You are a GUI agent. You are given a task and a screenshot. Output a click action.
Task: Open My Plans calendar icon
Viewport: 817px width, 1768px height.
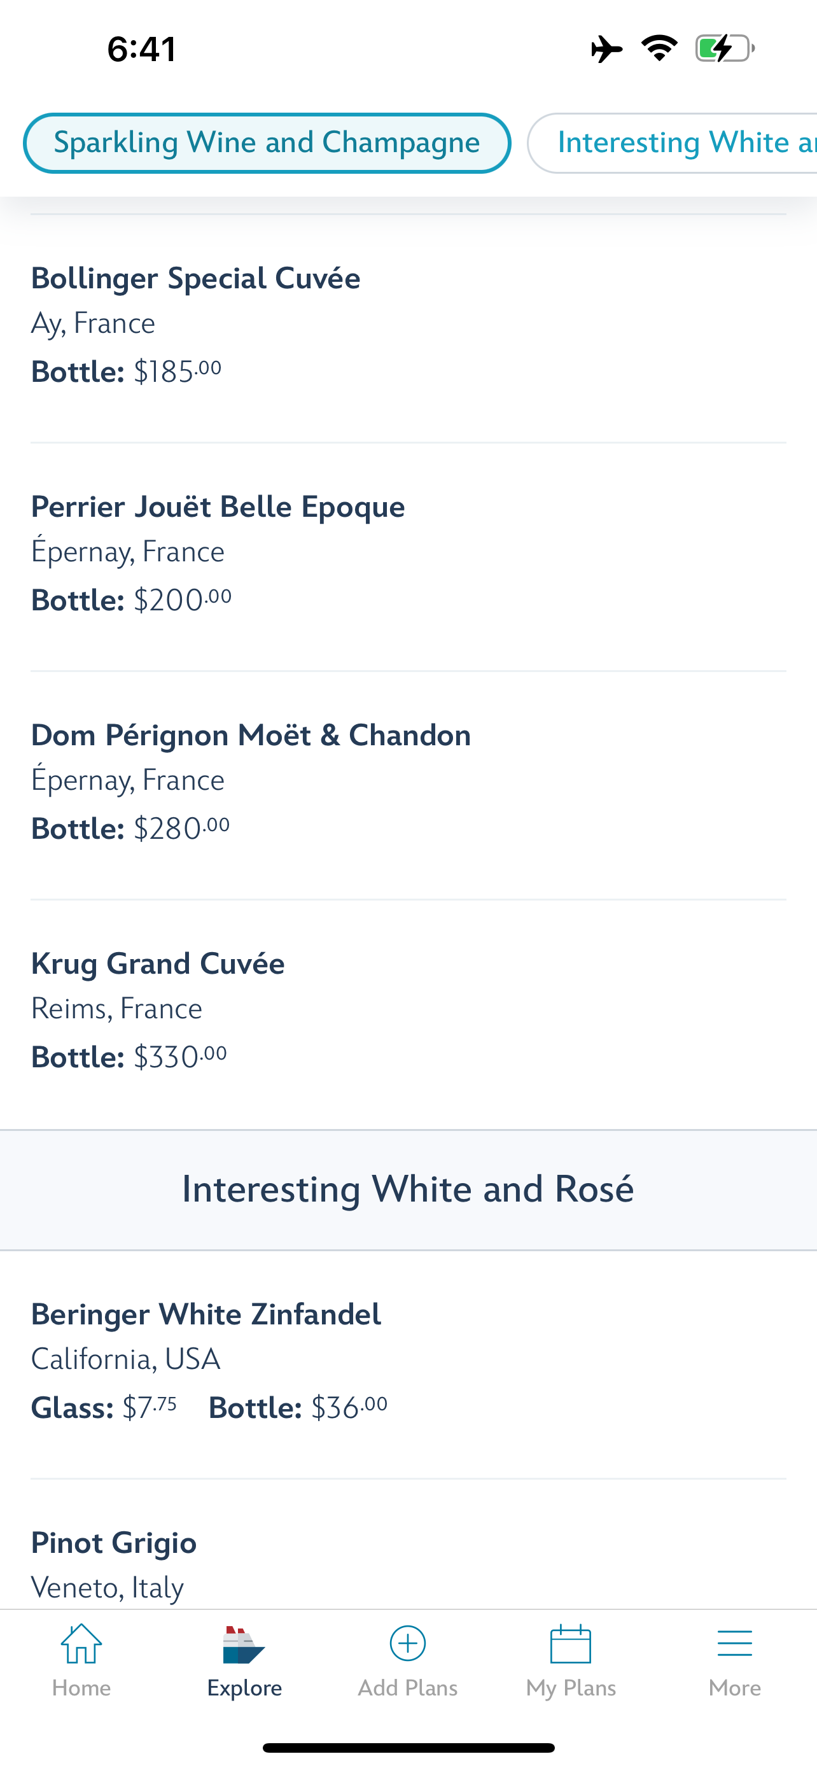click(x=571, y=1644)
